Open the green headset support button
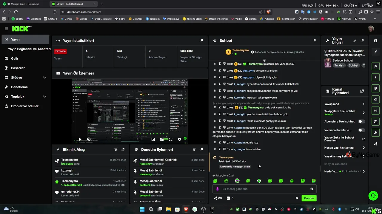The image size is (382, 214). [x=373, y=196]
